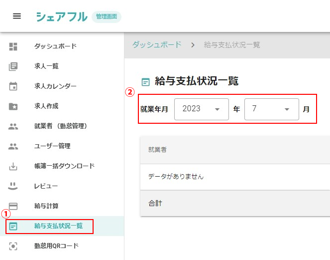The height and width of the screenshot is (260, 330).
Task: Click the シェアフル logo
Action: (61, 16)
